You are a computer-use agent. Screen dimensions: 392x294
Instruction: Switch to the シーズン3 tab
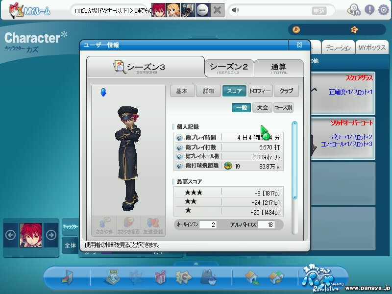[x=146, y=67]
